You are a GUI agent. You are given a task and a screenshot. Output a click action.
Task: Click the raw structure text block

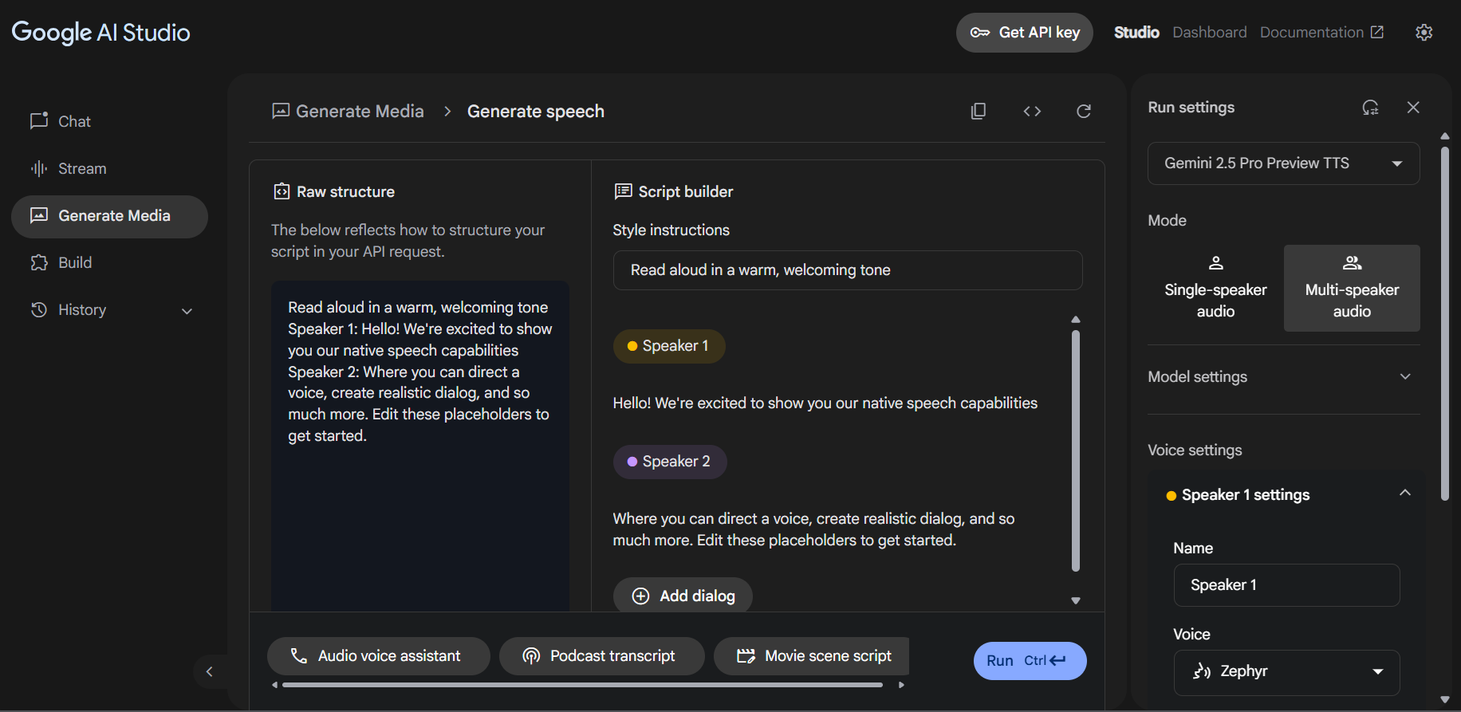419,372
